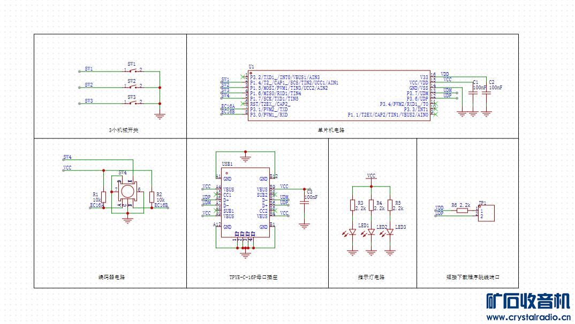Viewport: 575px width, 324px height.
Task: Select capacitor C3 100nF
Action: 304,202
